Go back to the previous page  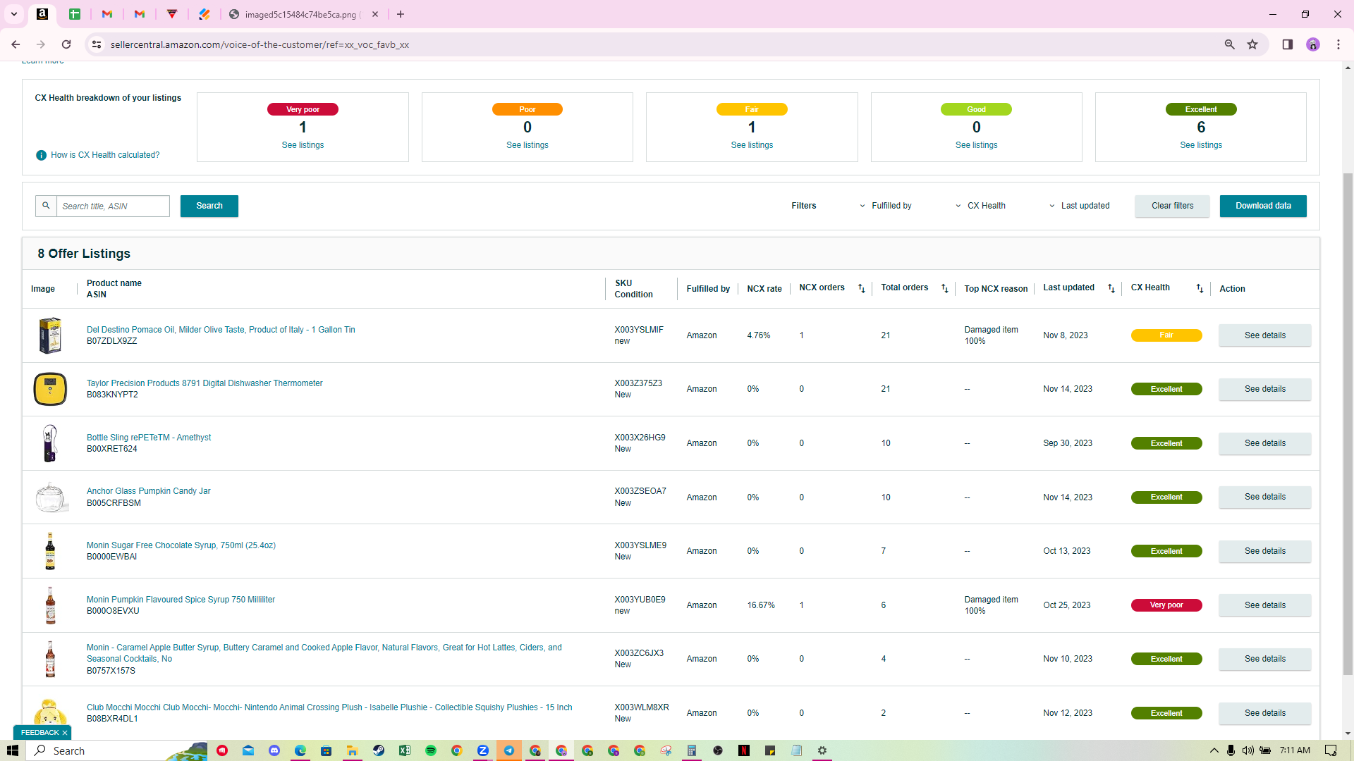point(16,44)
